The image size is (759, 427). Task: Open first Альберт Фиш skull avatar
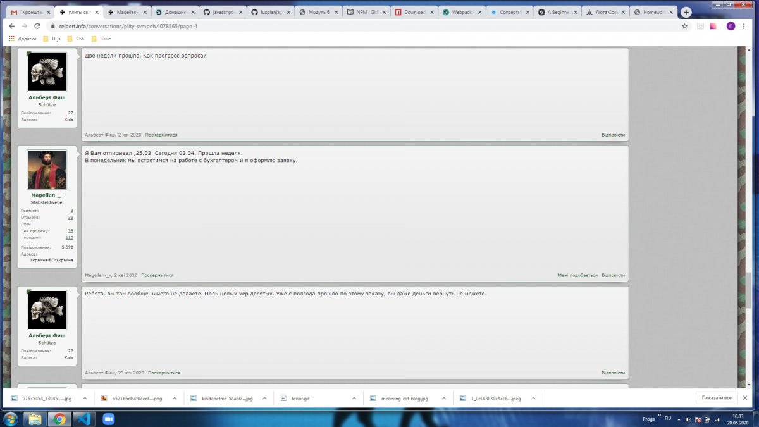47,72
